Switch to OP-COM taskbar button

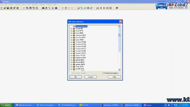click(x=88, y=105)
